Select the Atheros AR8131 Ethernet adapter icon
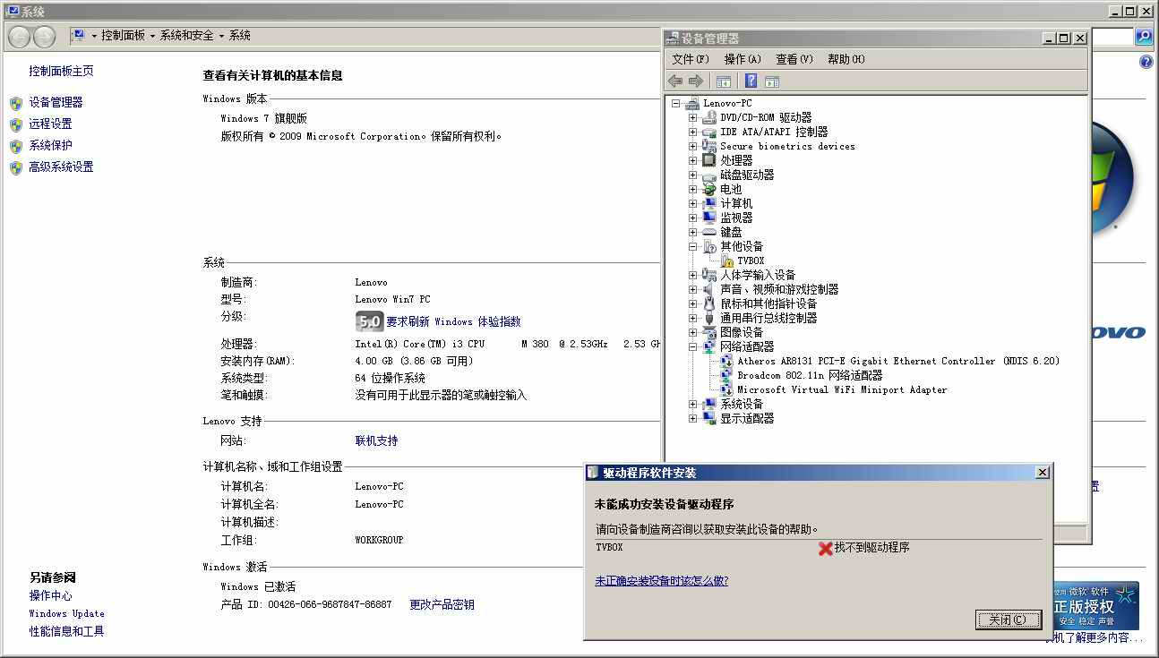 726,361
